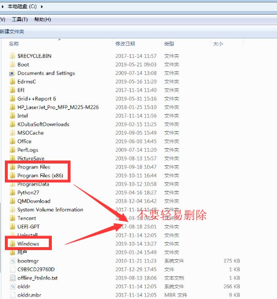This screenshot has width=277, height=299.
Task: Select the ProgramData folder name
Action: tap(34, 184)
